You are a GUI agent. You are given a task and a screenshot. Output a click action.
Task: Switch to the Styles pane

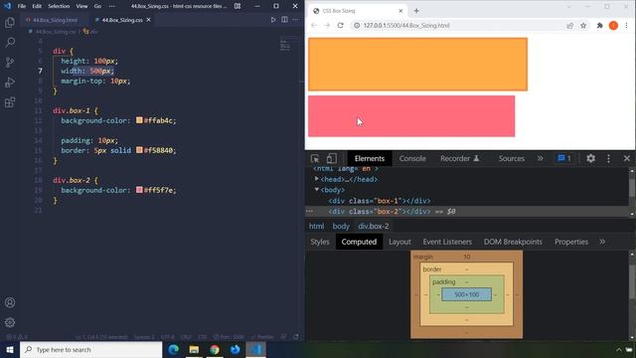[320, 242]
